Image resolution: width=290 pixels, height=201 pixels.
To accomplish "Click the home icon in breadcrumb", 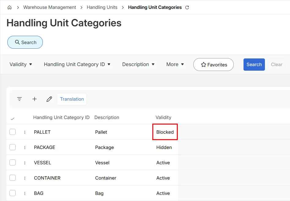I will point(9,7).
